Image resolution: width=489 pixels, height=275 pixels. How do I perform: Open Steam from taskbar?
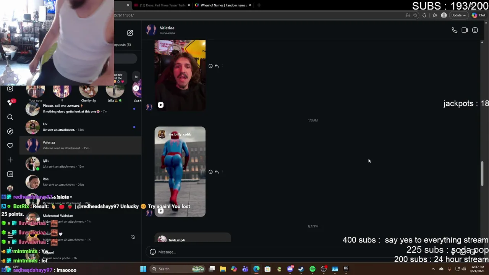301,269
